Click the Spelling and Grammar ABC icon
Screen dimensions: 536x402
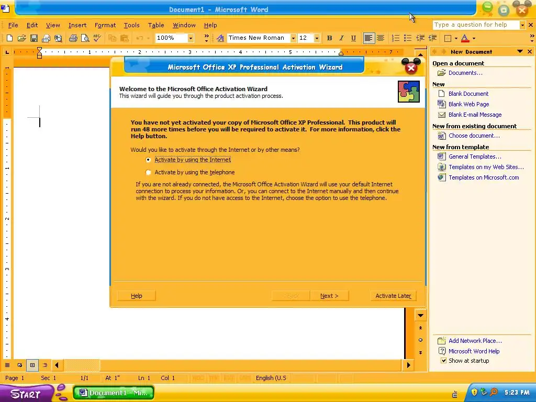click(x=97, y=38)
